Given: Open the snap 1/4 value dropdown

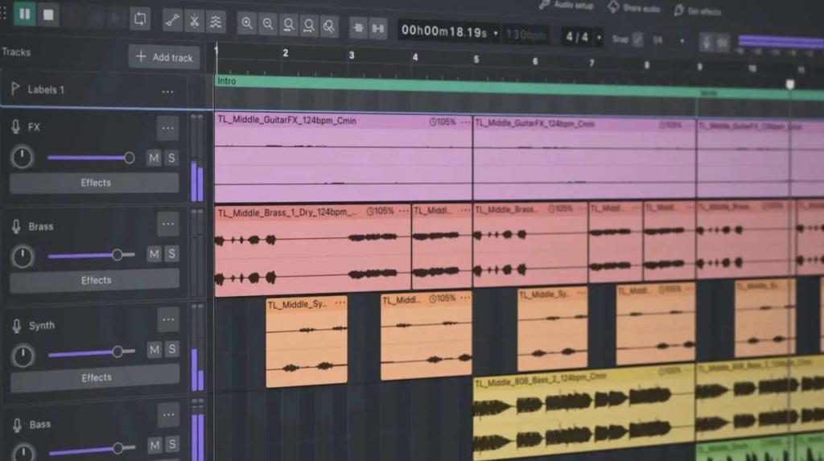Looking at the screenshot, I should point(682,41).
